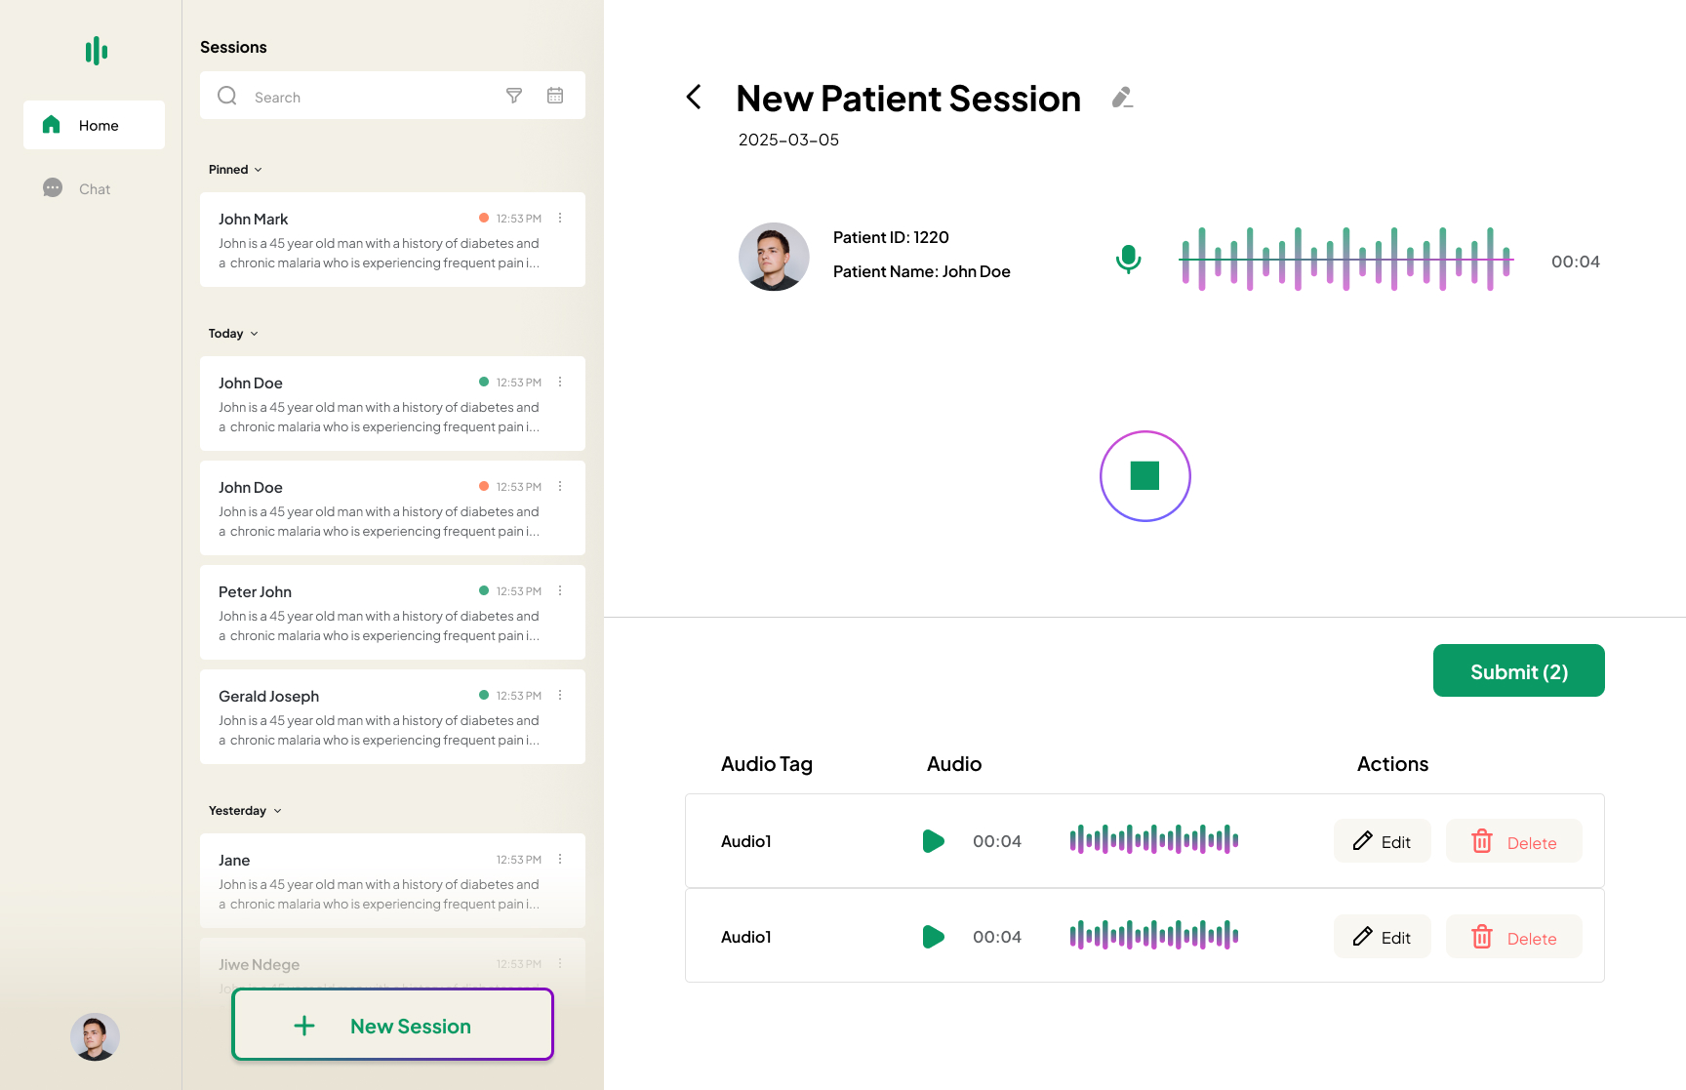Screen dimensions: 1686x1090
Task: Click the back arrow beside session title
Action: pyautogui.click(x=694, y=98)
